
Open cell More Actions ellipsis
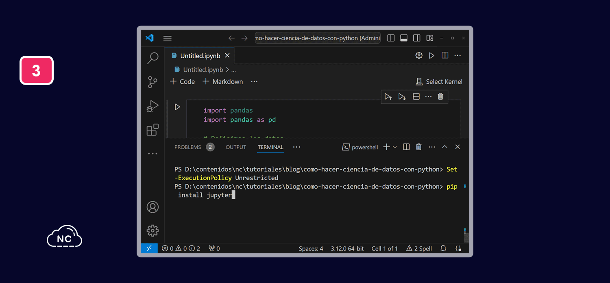click(x=428, y=96)
